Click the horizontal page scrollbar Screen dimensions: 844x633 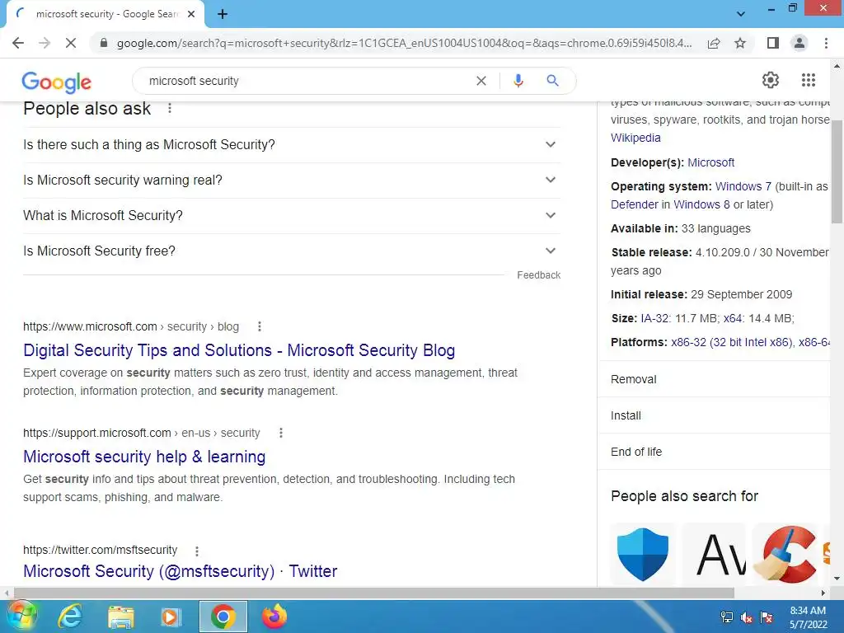point(374,593)
